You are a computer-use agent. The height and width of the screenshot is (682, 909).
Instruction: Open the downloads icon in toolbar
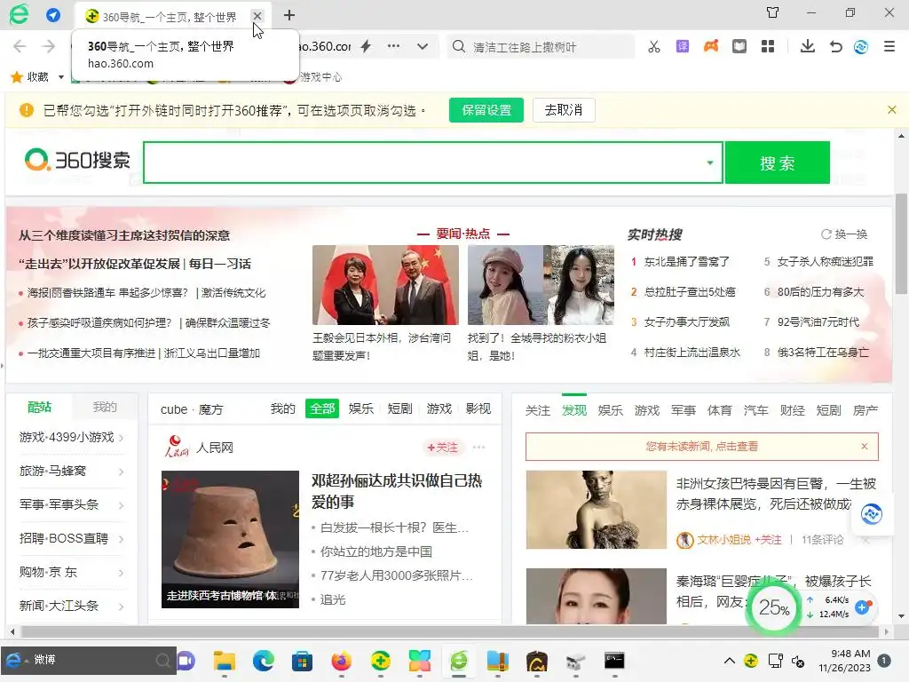[x=807, y=46]
